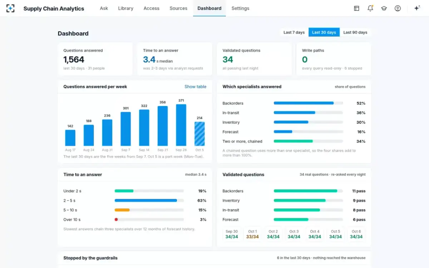Click the 'last 30 days · 31 people' caption
The width and height of the screenshot is (429, 268).
(x=84, y=68)
